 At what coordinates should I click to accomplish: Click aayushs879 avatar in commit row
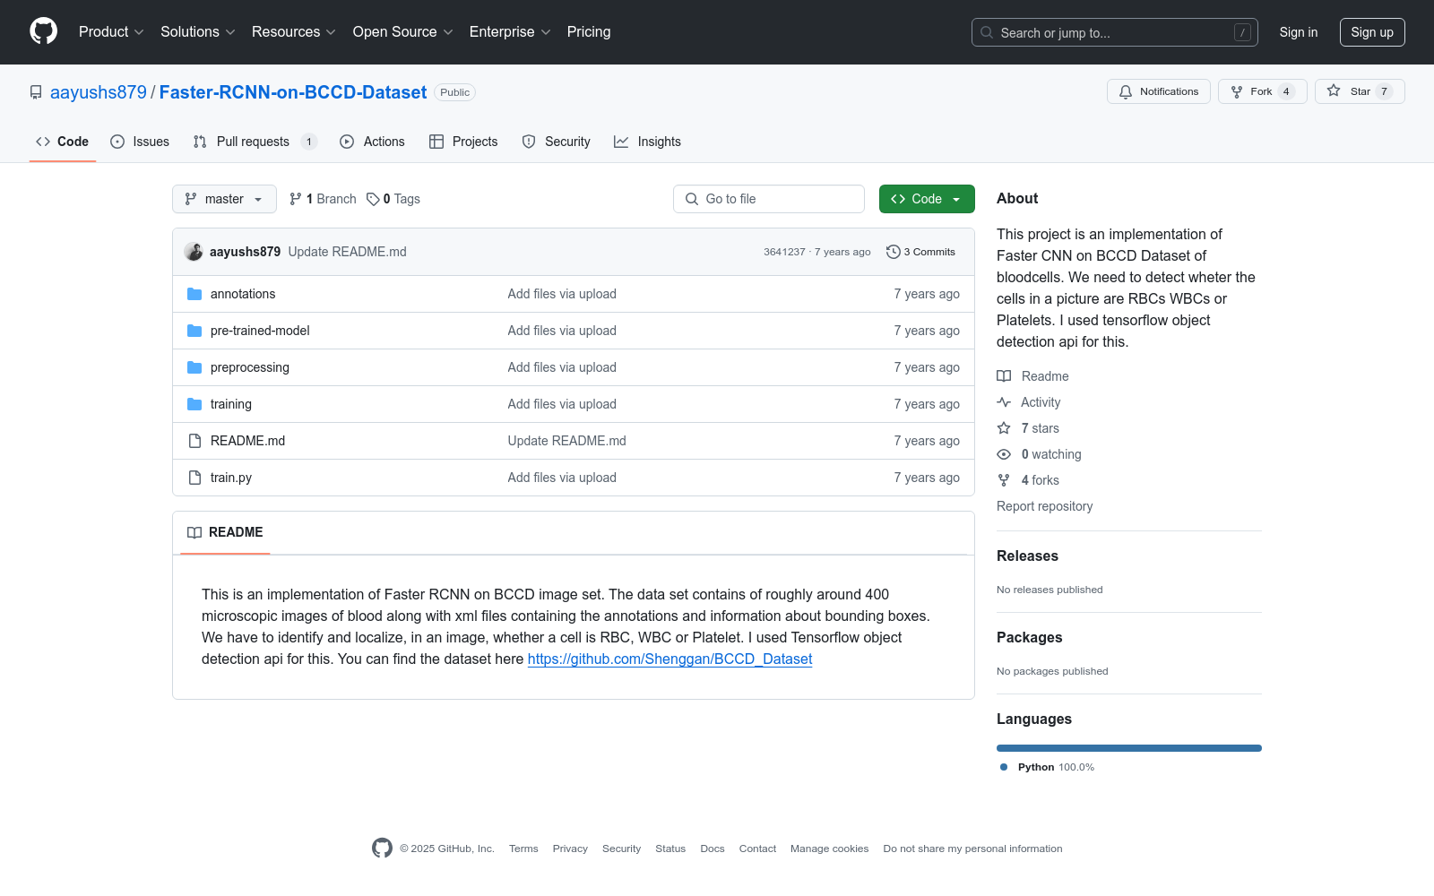pyautogui.click(x=194, y=252)
